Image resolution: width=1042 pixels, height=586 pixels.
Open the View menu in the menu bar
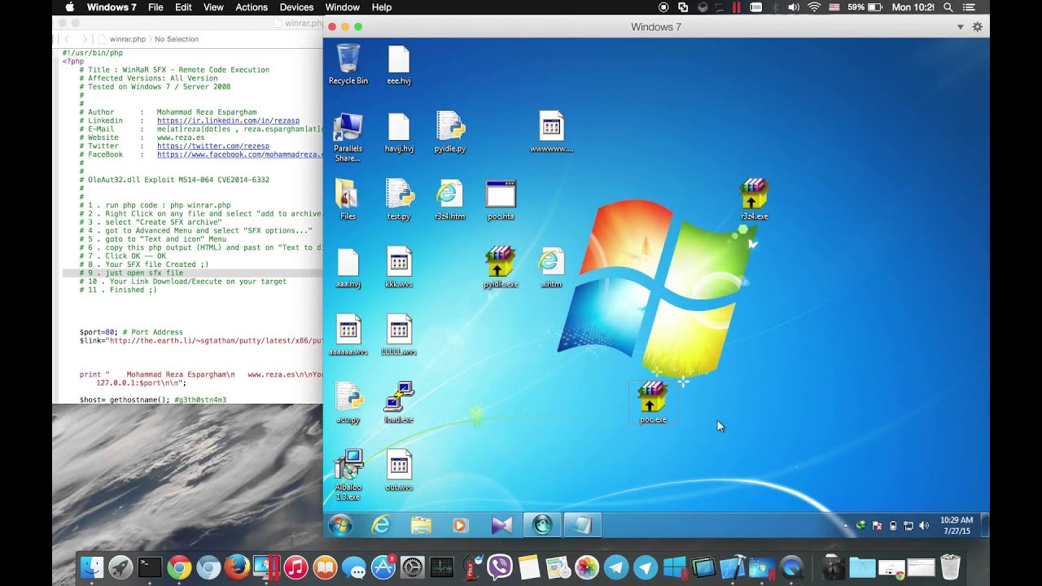(213, 7)
